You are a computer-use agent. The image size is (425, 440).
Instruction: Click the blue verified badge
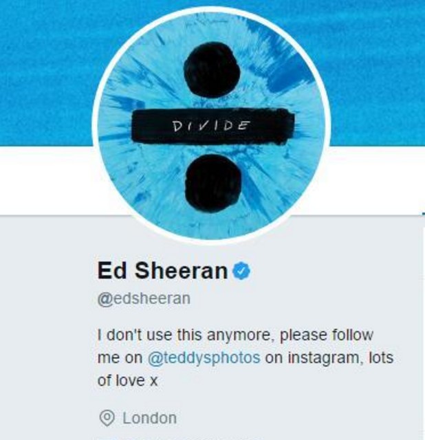click(241, 270)
